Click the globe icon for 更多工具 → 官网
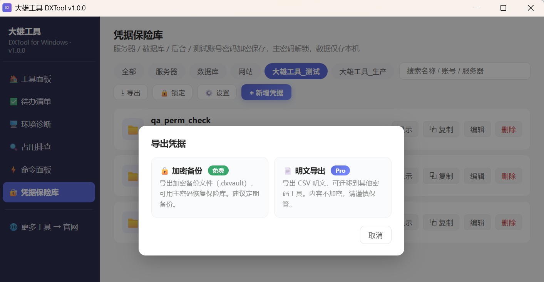The height and width of the screenshot is (282, 544). 13,227
